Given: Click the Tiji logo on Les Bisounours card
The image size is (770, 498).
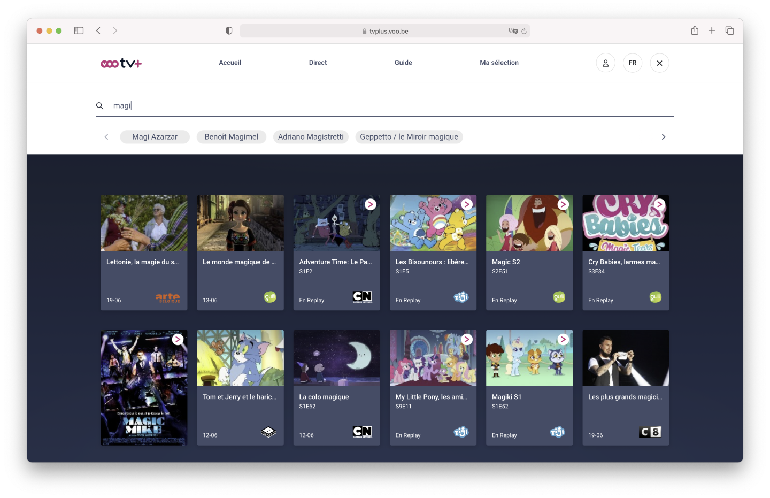Looking at the screenshot, I should pos(460,297).
